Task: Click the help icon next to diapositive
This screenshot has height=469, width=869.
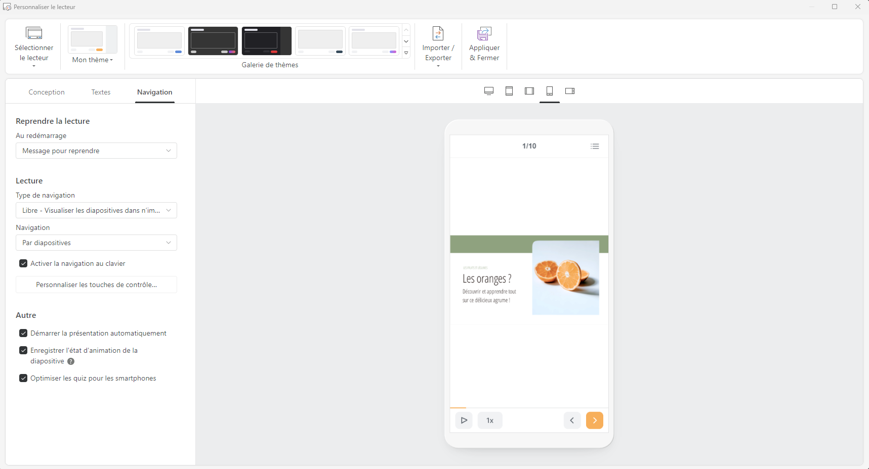Action: pos(71,361)
